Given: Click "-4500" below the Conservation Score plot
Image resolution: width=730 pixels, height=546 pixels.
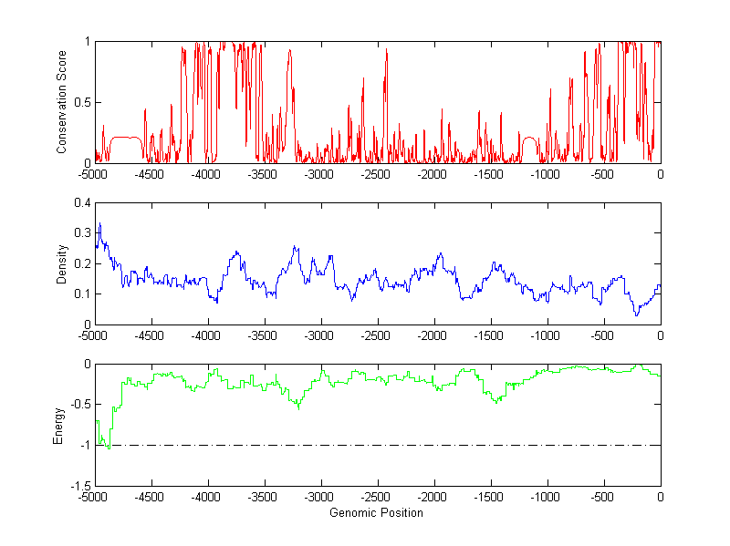Looking at the screenshot, I should coord(150,174).
